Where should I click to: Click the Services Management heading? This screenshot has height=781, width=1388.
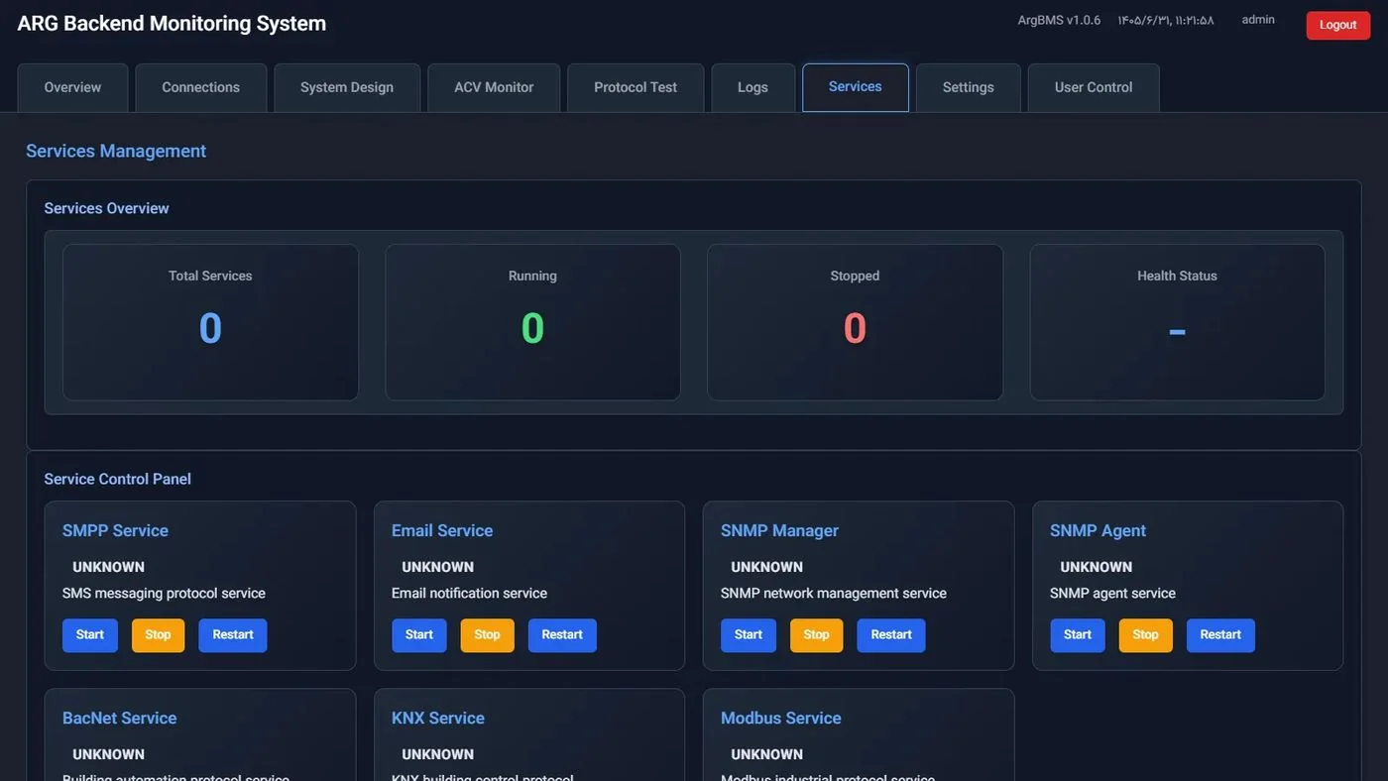pyautogui.click(x=116, y=151)
